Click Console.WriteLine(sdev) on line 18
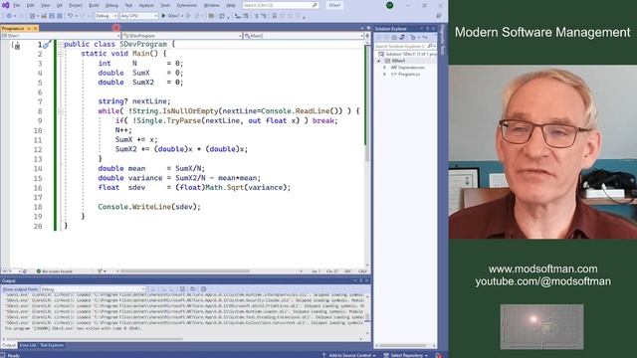Viewport: 637px width, 358px height. click(x=149, y=207)
